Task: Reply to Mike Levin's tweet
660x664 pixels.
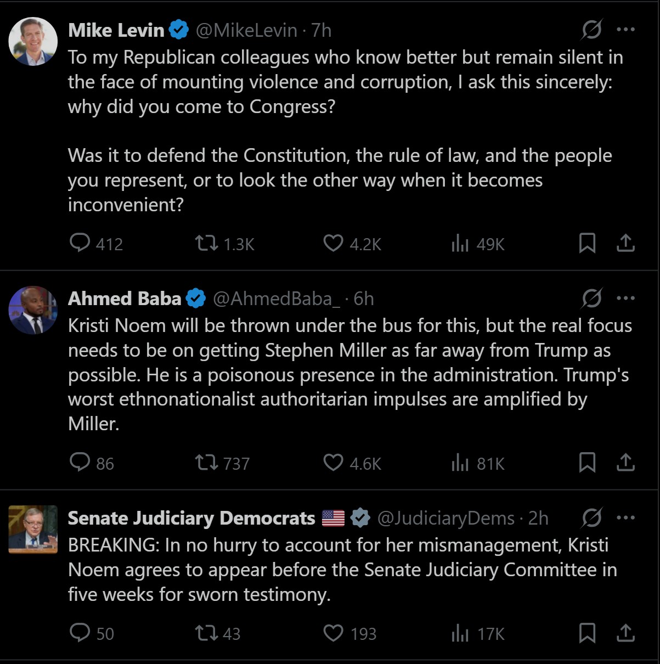Action: tap(80, 243)
